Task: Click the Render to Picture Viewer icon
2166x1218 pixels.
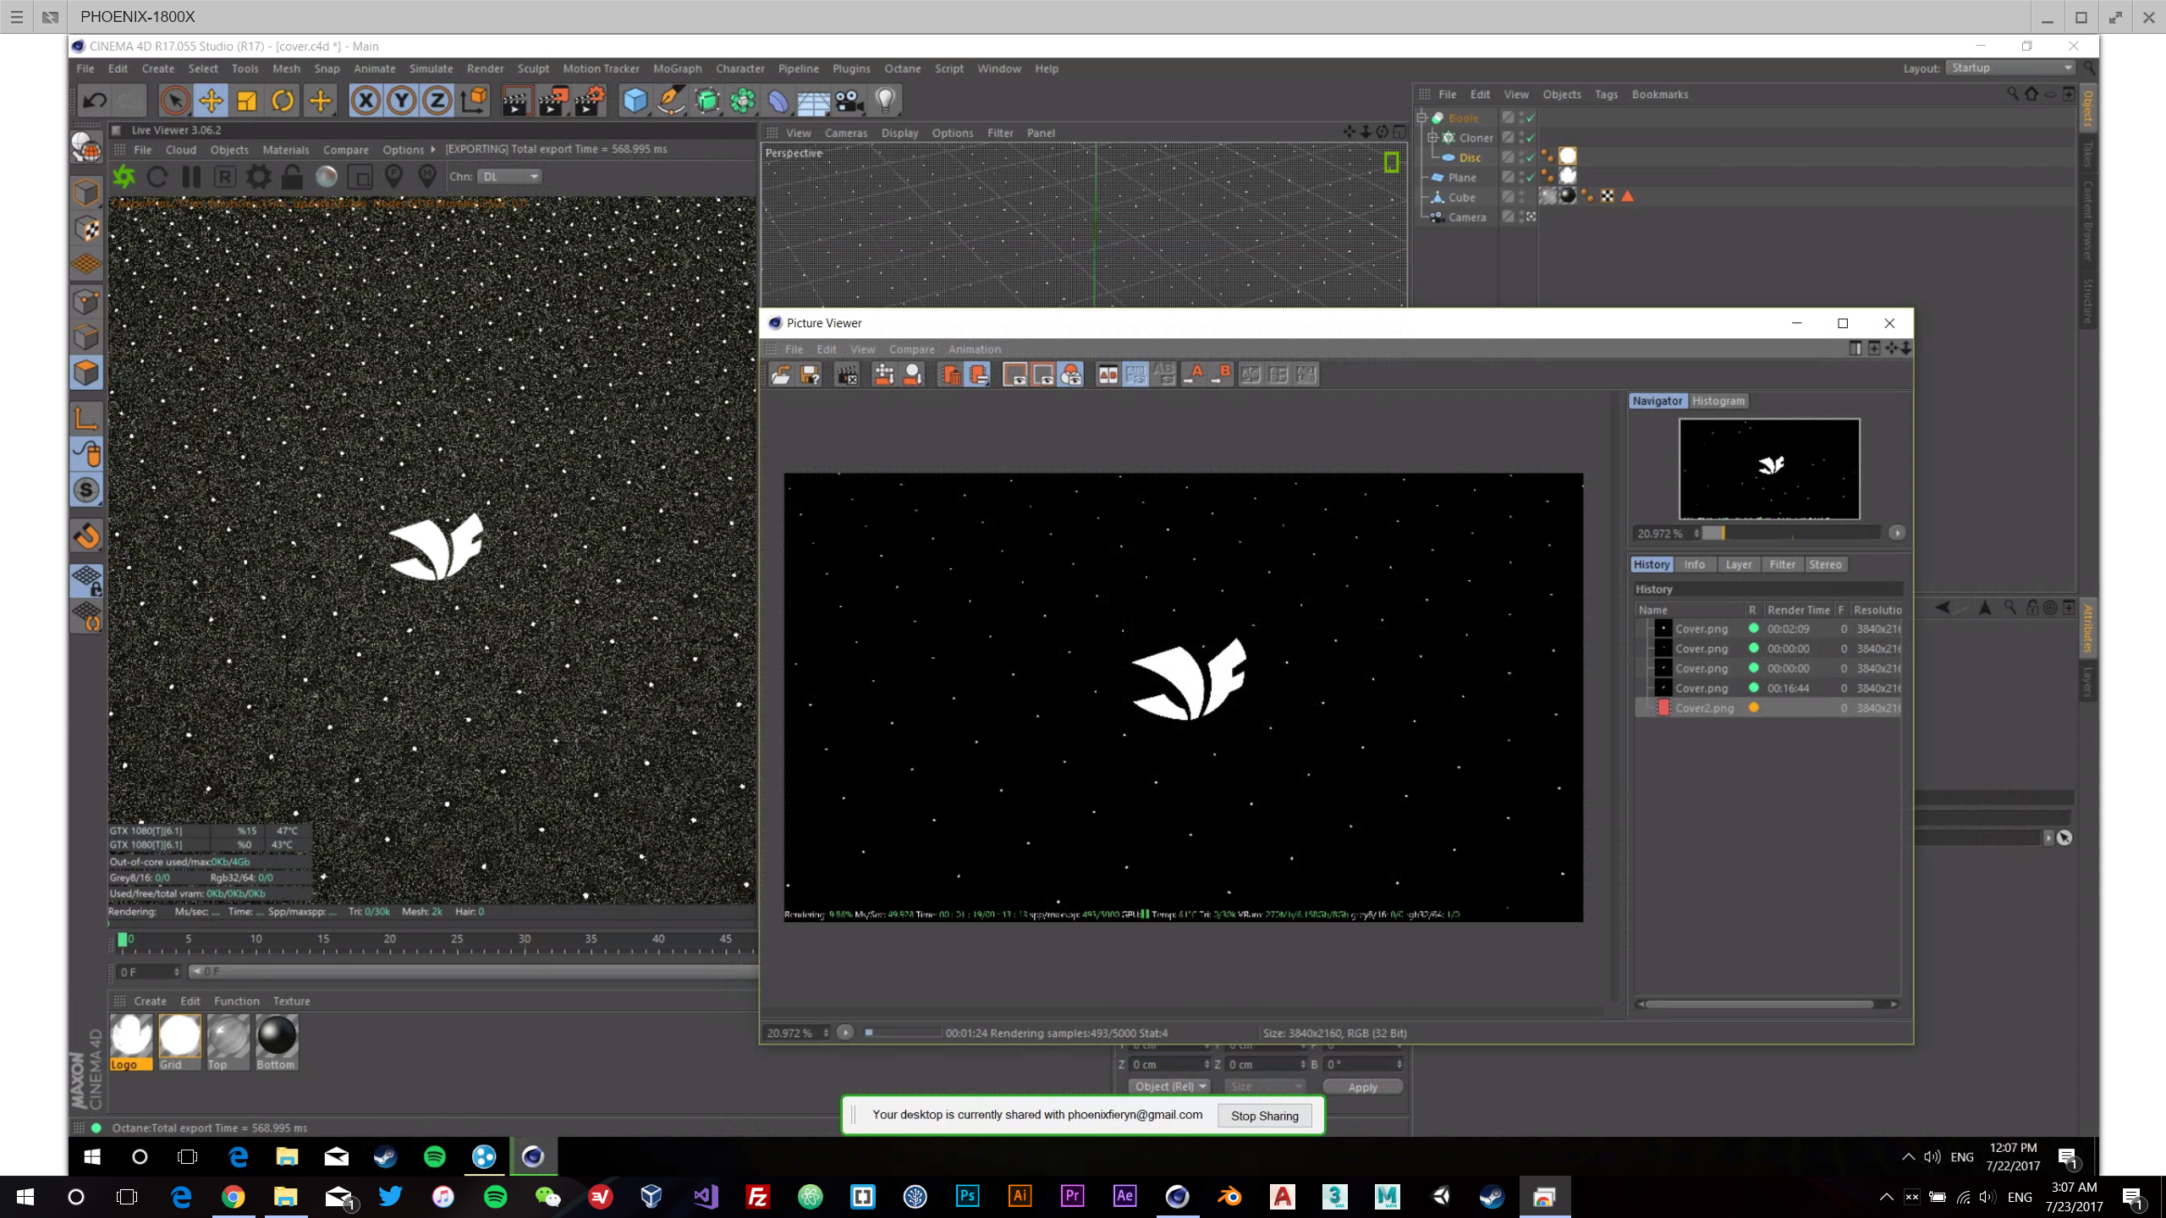Action: pos(552,101)
